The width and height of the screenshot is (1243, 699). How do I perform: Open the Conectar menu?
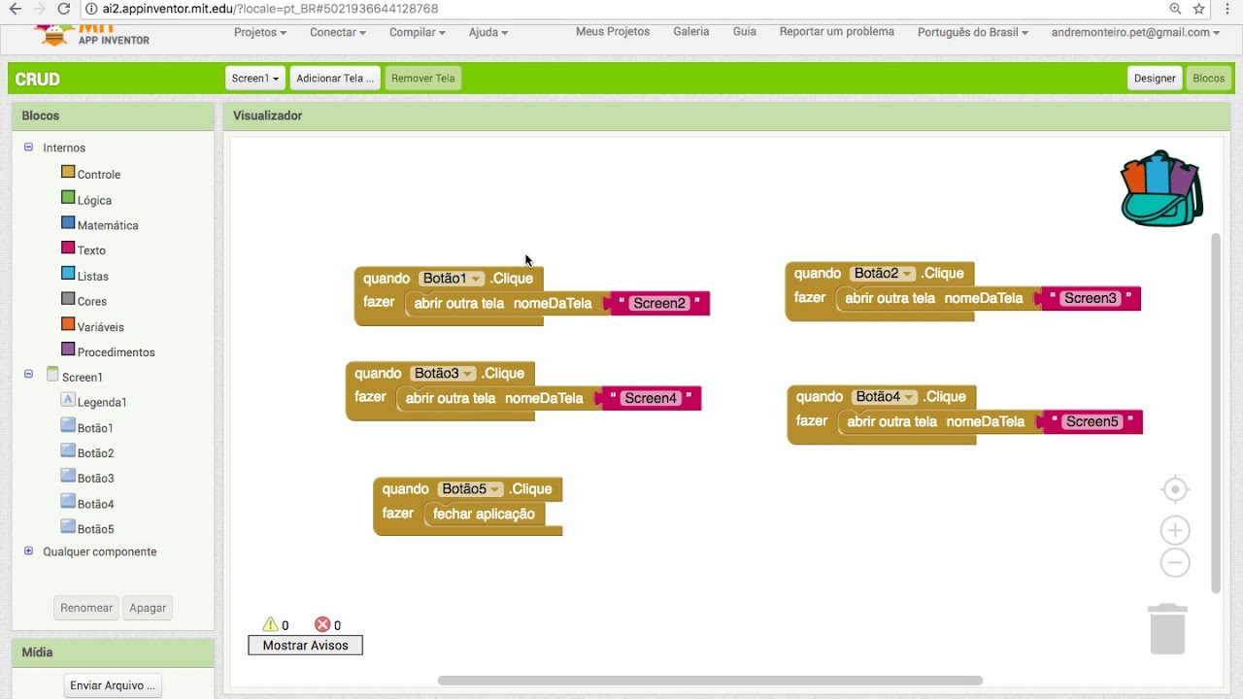(338, 32)
